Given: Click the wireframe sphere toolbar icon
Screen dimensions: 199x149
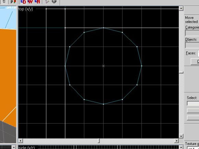Looking at the screenshot, I should coord(54,1).
